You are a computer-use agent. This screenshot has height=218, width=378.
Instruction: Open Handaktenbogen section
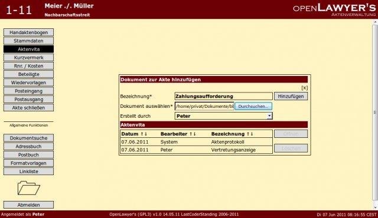[29, 32]
